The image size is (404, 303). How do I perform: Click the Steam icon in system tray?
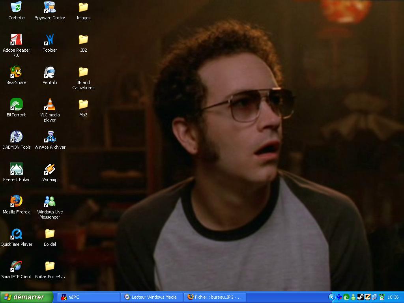click(361, 297)
